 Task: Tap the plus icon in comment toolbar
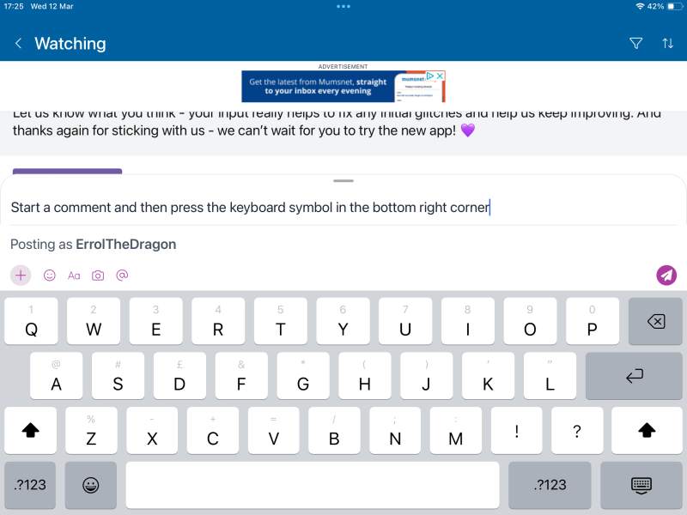pos(21,276)
